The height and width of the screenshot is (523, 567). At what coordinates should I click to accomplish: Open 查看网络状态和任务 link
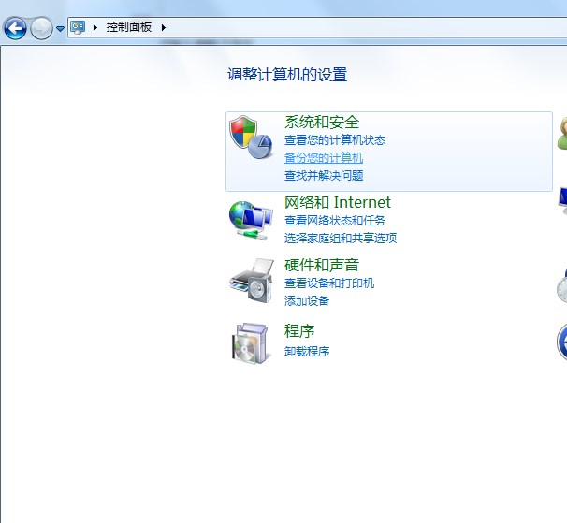coord(335,220)
